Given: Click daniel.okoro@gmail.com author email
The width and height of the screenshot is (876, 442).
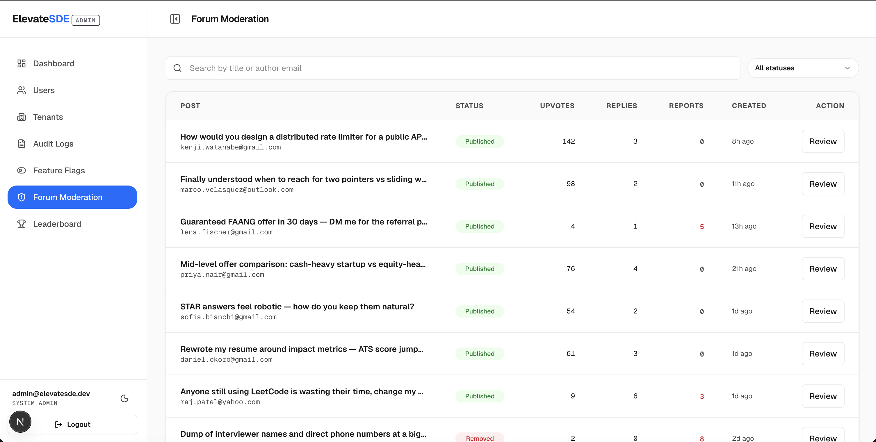Looking at the screenshot, I should [x=226, y=360].
